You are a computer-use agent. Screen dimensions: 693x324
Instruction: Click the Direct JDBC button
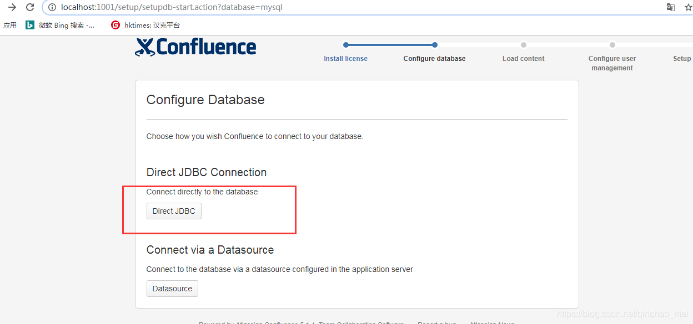click(x=174, y=211)
